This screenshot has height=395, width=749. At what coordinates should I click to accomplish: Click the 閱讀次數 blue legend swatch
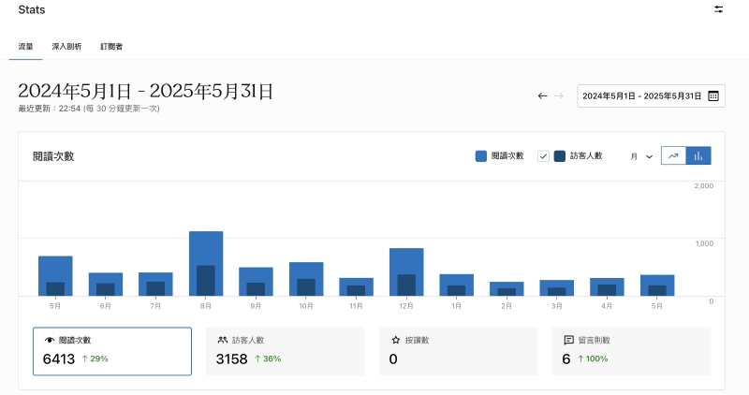481,156
